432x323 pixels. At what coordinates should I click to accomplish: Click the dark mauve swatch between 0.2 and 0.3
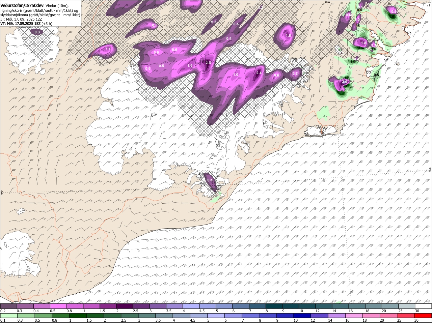pyautogui.click(x=9, y=306)
